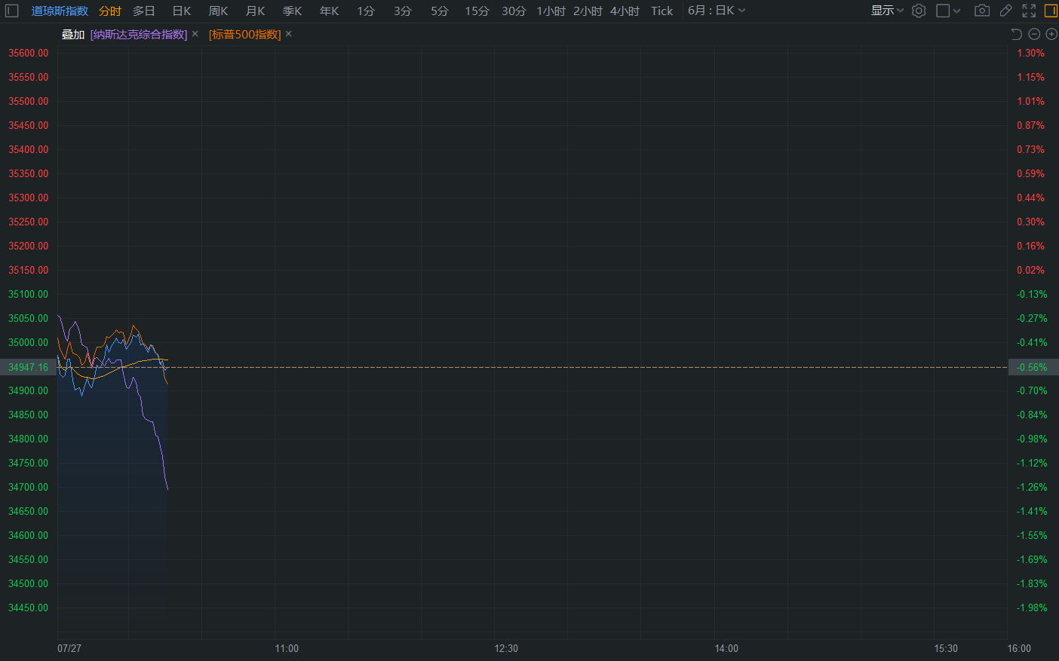This screenshot has width=1059, height=661.
Task: Click the current price label 34947.16
Action: pyautogui.click(x=28, y=367)
